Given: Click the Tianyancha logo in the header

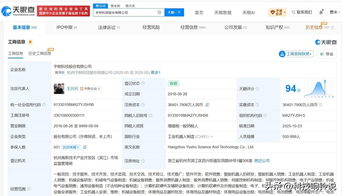Looking at the screenshot, I should tap(18, 11).
